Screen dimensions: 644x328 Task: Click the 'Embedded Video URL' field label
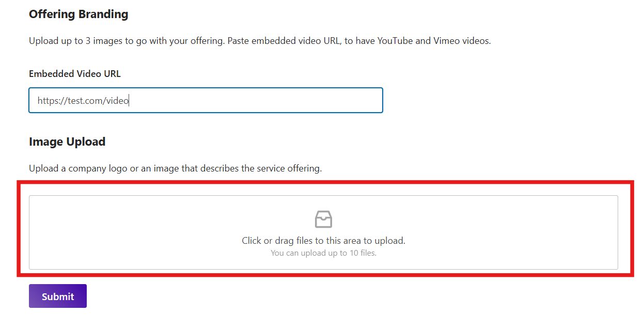click(x=75, y=74)
